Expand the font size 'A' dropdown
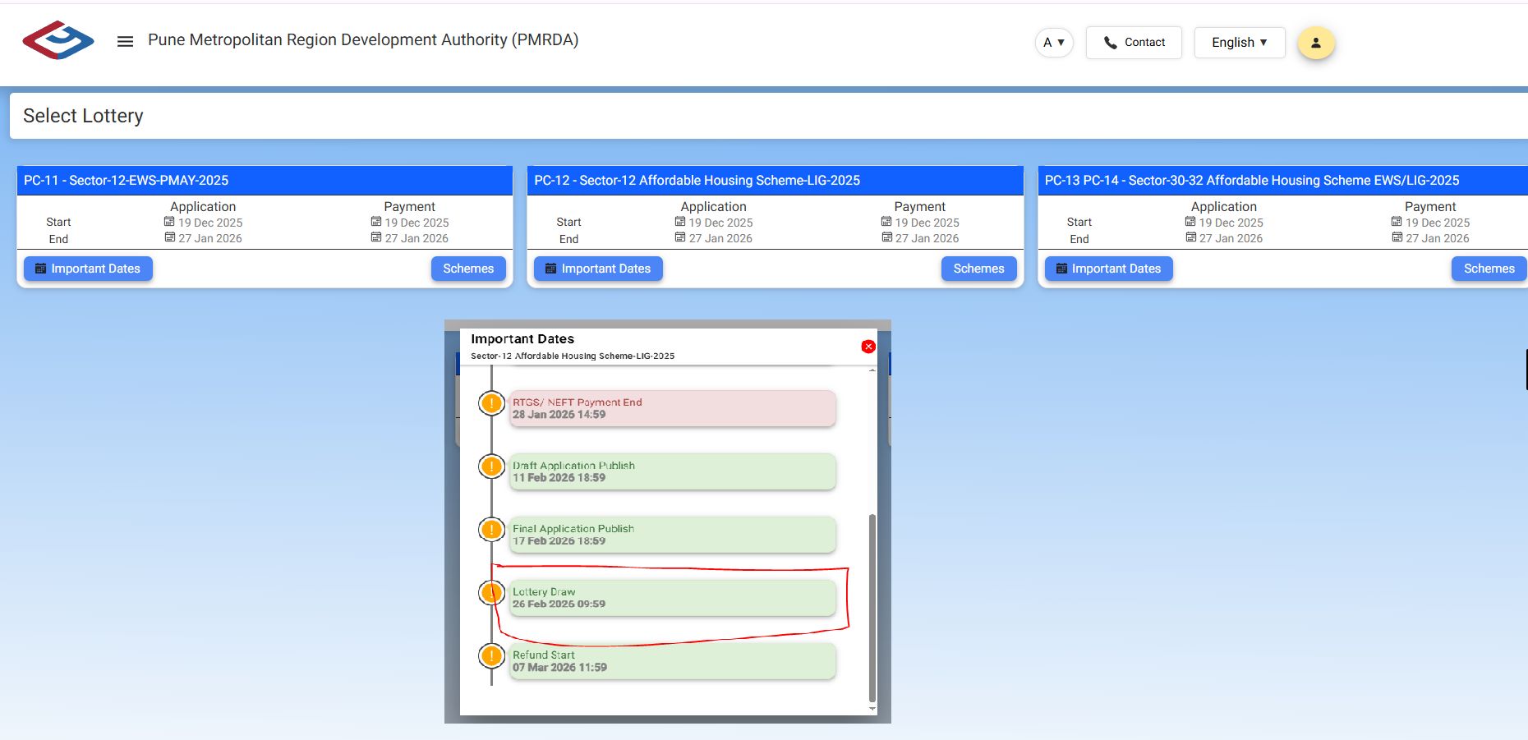 click(1053, 43)
